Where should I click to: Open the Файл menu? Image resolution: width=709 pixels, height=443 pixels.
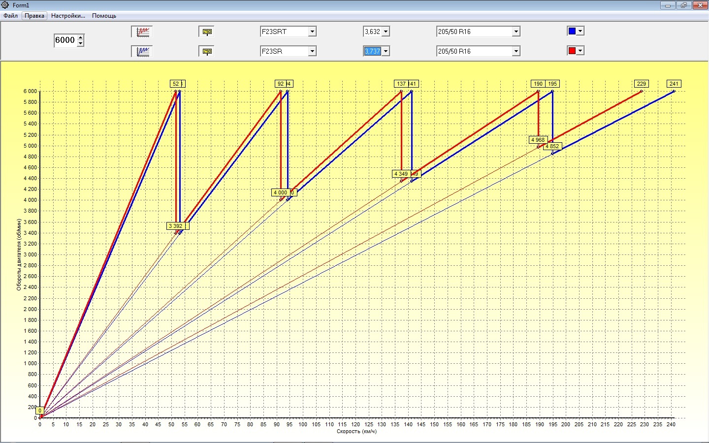click(x=10, y=16)
